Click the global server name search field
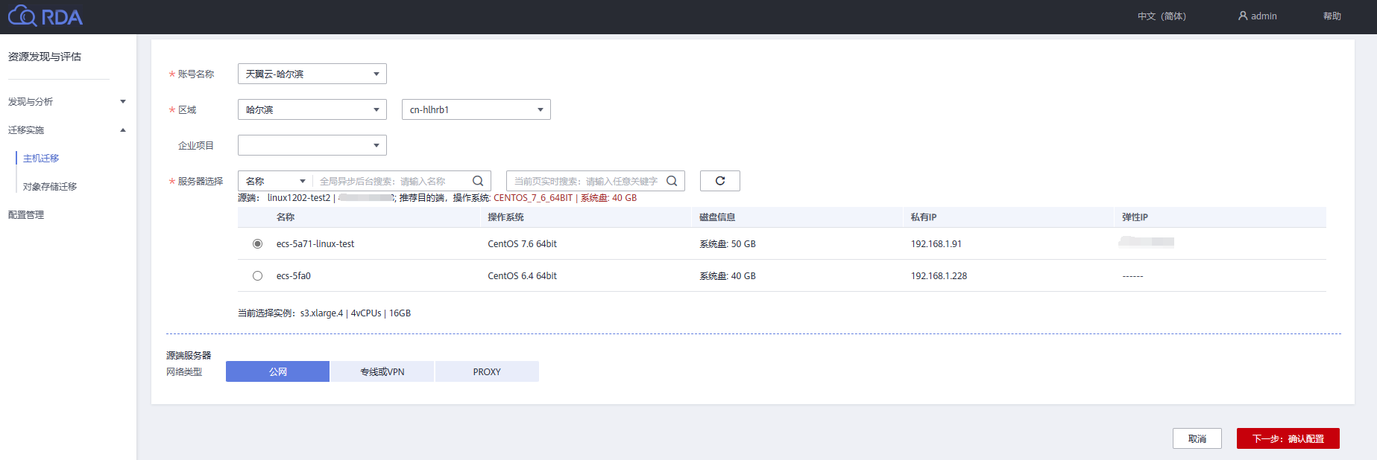 pos(391,181)
